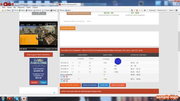This screenshot has width=180, height=101.
Task: Refresh the page using the reload icon
Action: pyautogui.click(x=57, y=4)
